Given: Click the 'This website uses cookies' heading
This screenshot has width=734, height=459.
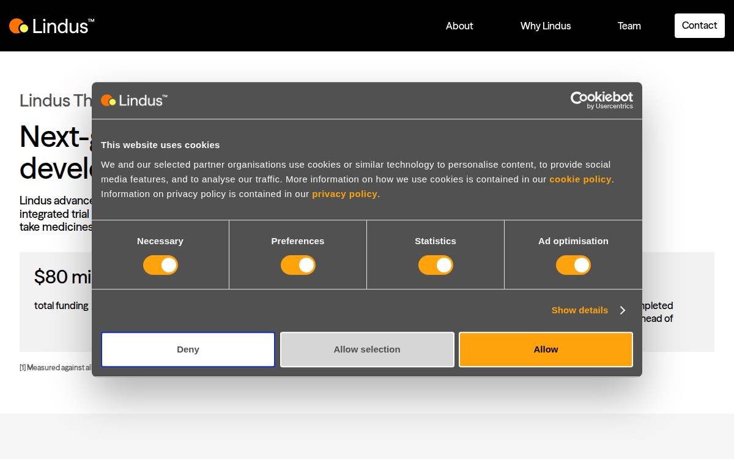Looking at the screenshot, I should 160,145.
